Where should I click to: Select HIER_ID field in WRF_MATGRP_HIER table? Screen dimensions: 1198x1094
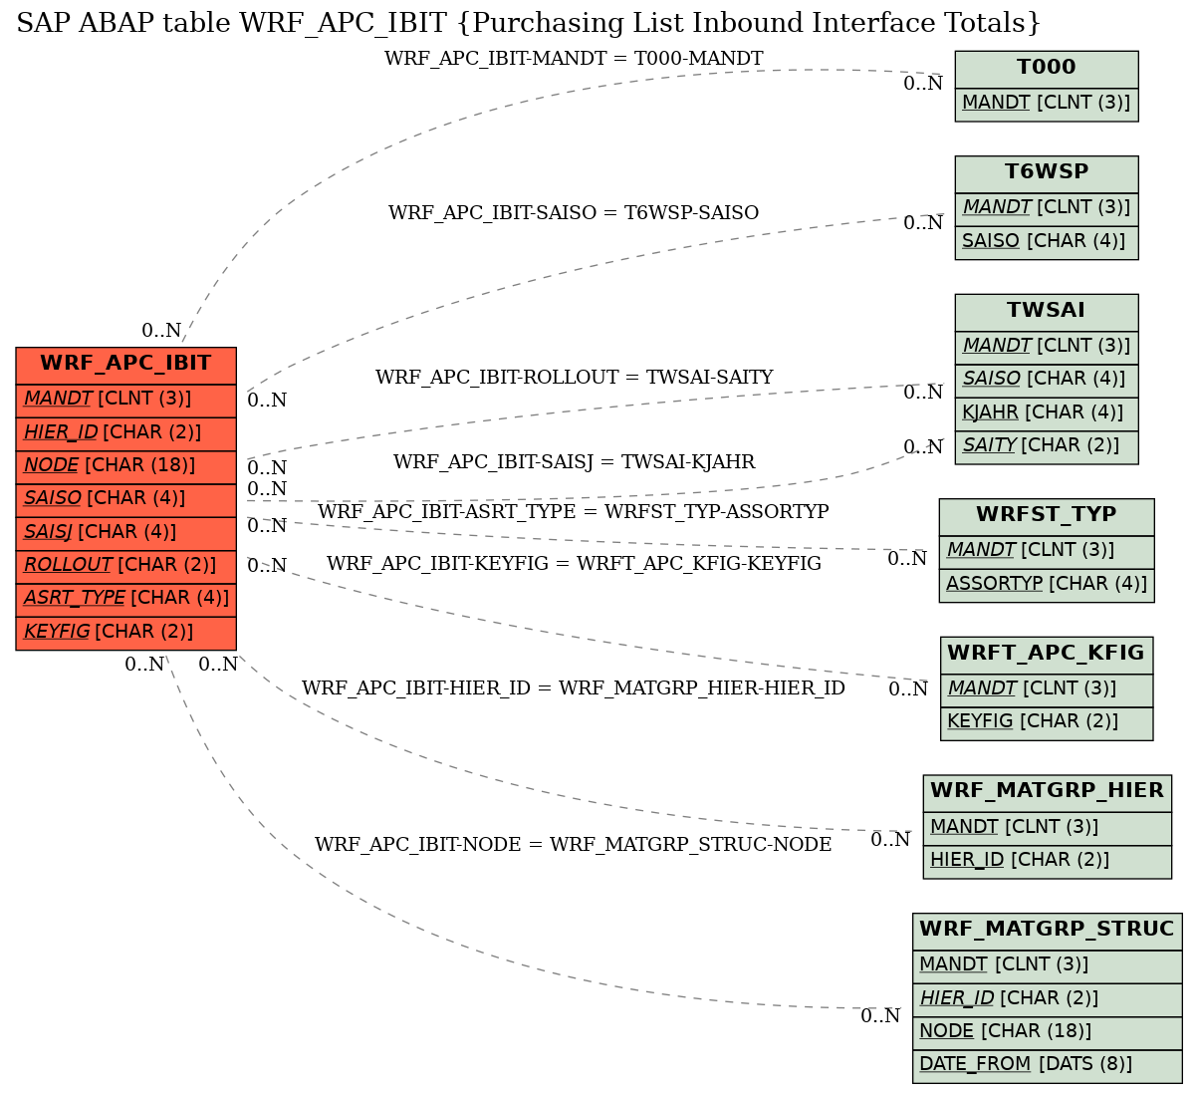[x=1048, y=860]
